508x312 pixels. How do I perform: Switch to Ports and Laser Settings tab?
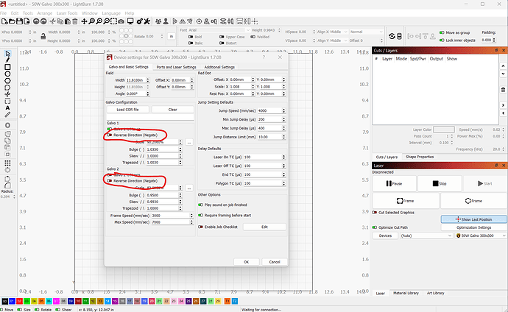176,67
